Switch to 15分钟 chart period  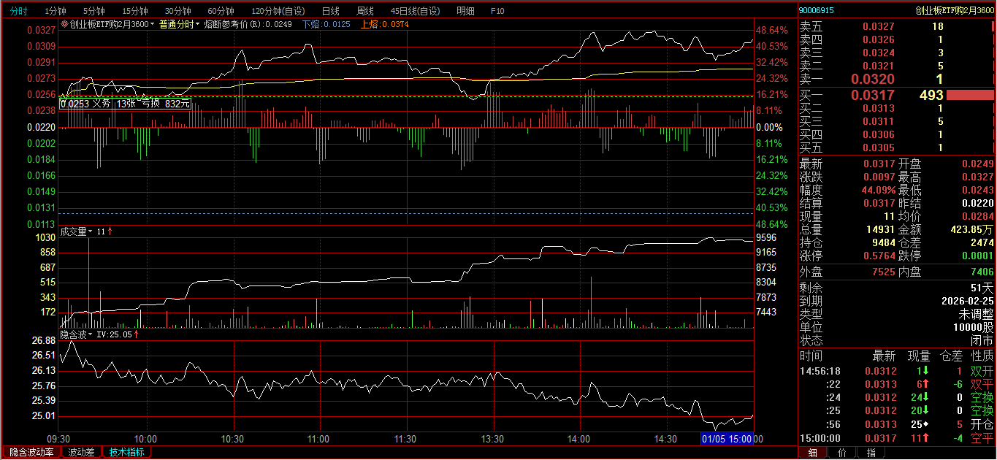[x=134, y=11]
